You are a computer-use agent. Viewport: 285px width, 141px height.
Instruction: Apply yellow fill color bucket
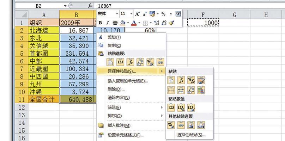pyautogui.click(x=123, y=23)
